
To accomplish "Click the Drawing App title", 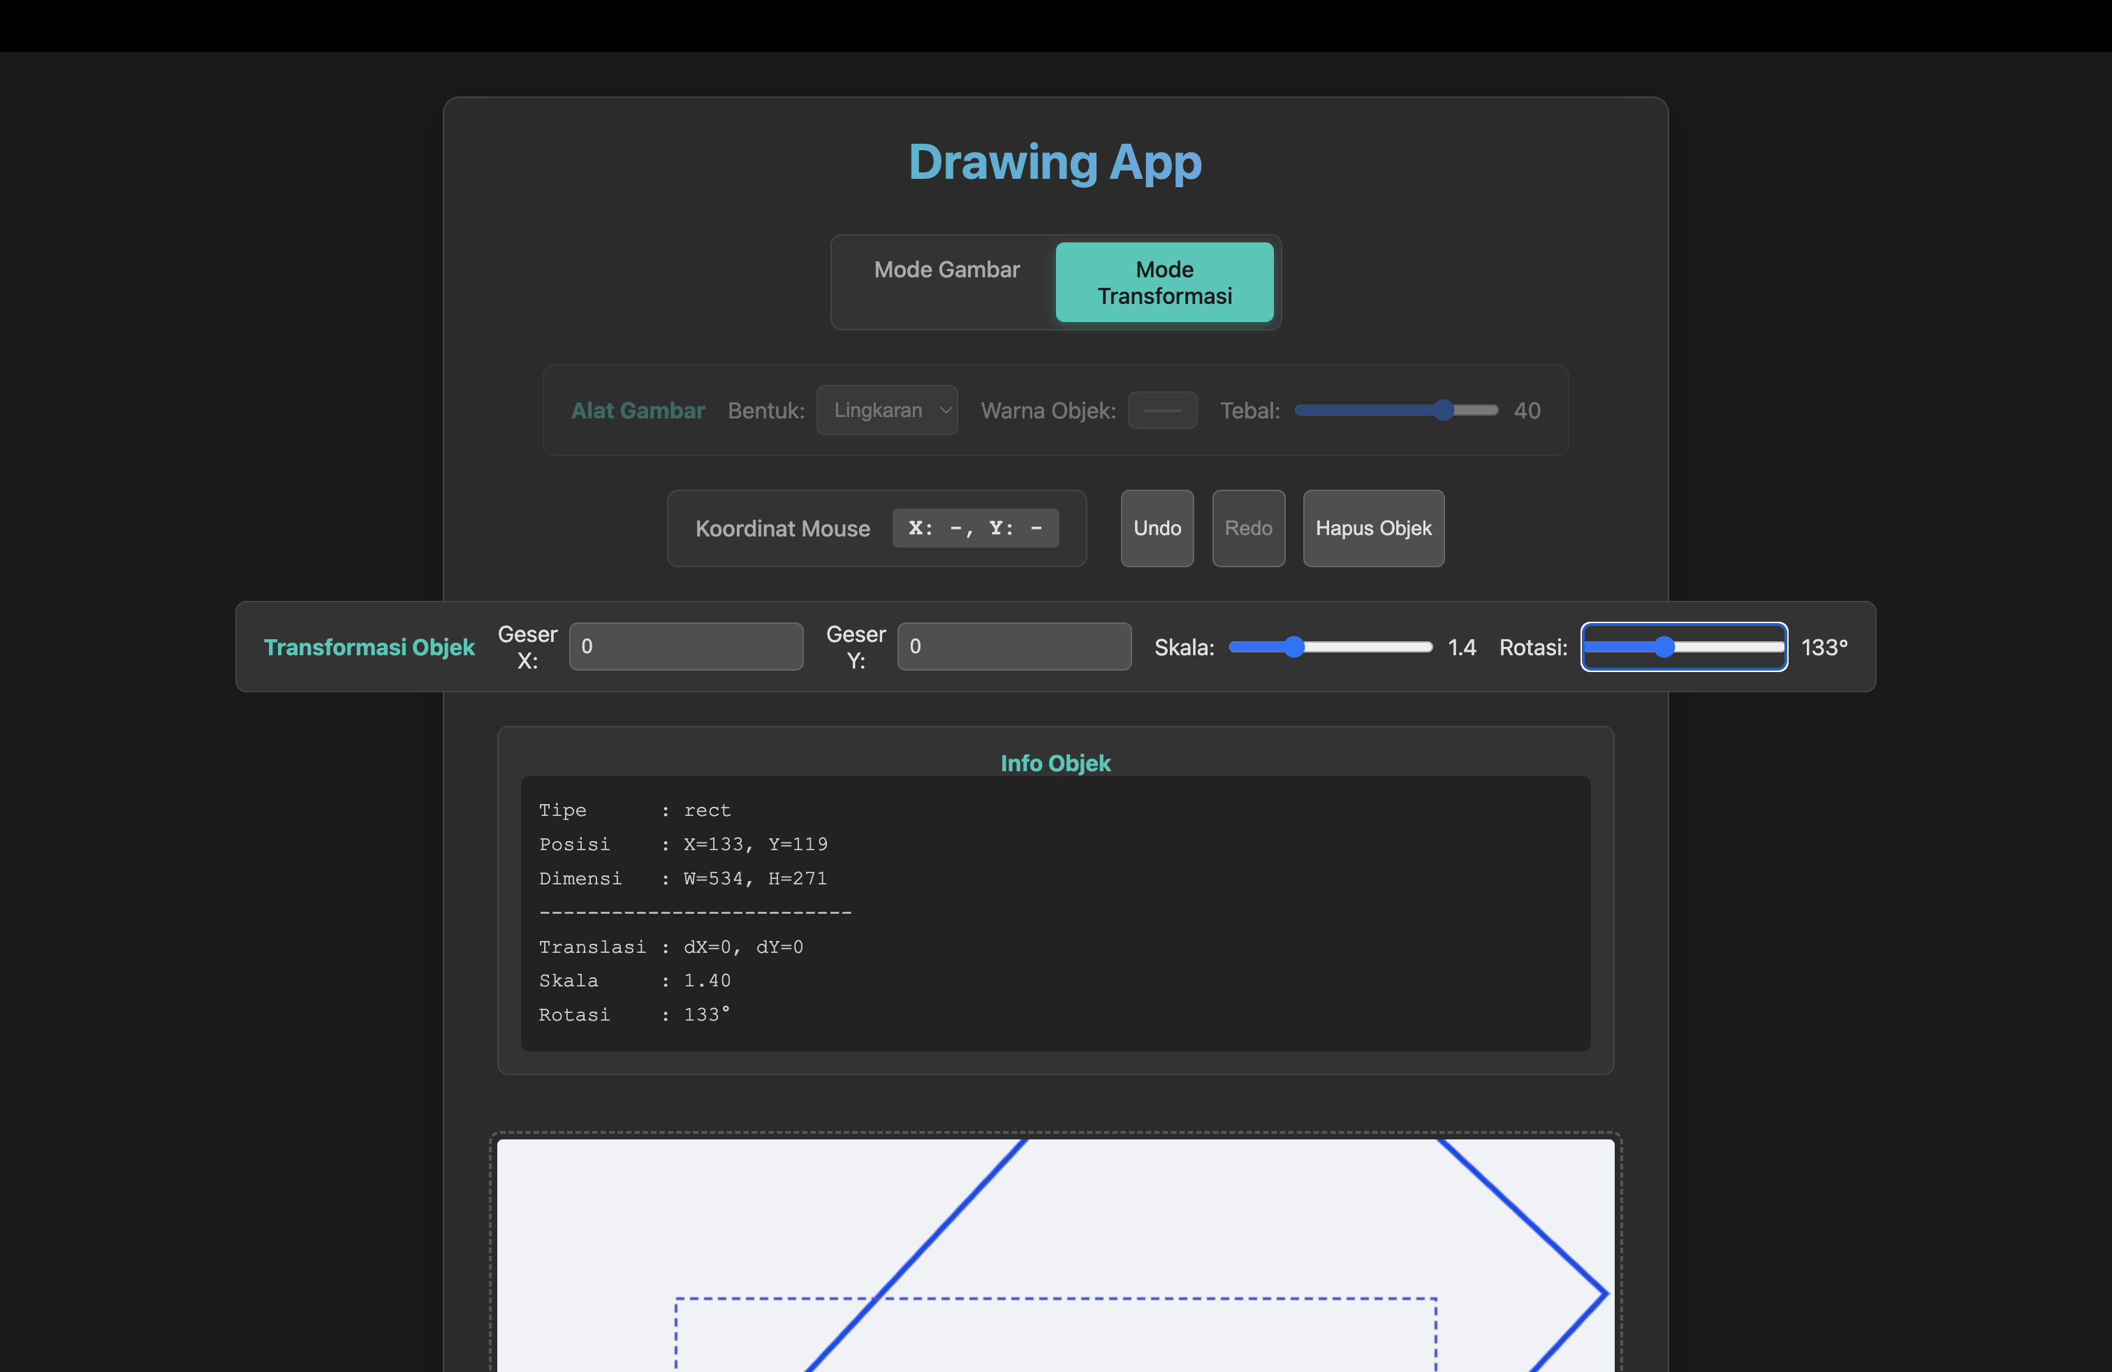I will tap(1055, 162).
